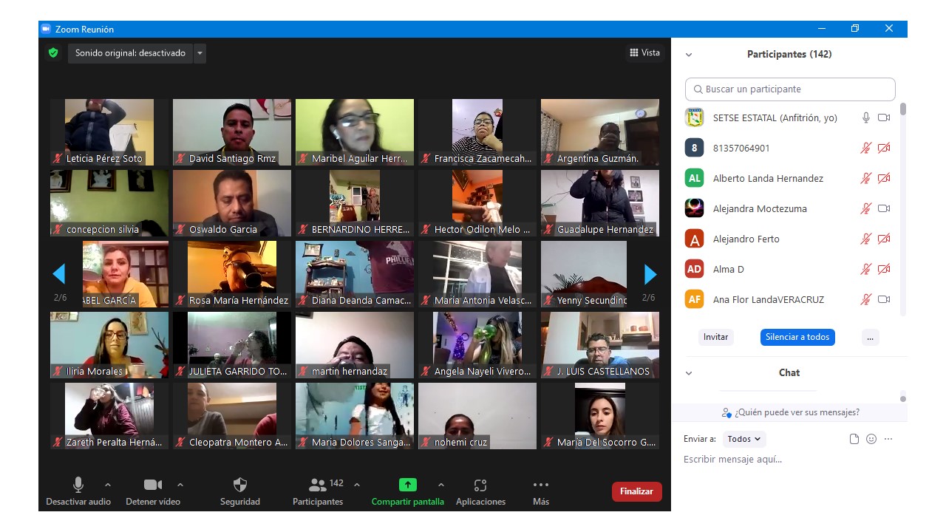Open video options caret next to camera
This screenshot has width=946, height=532.
pos(180,485)
